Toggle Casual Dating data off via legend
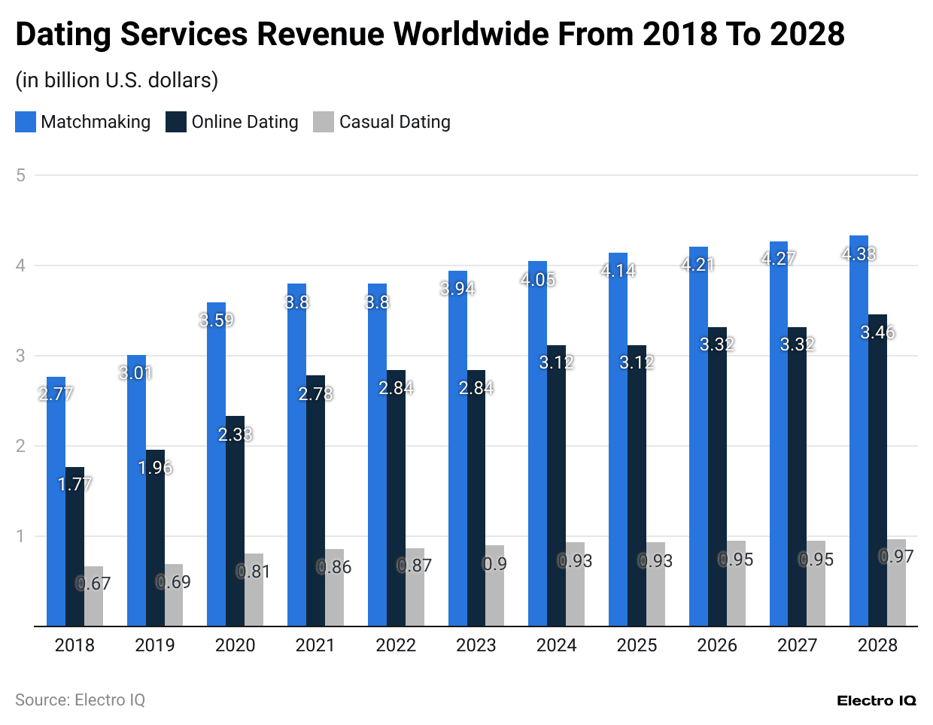This screenshot has height=725, width=933. (395, 122)
